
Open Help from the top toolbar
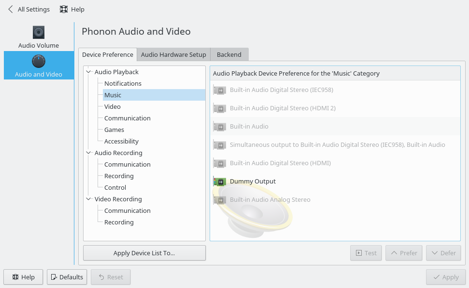(72, 9)
